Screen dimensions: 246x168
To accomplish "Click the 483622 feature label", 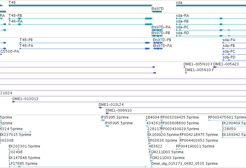I will (x=156, y=146).
